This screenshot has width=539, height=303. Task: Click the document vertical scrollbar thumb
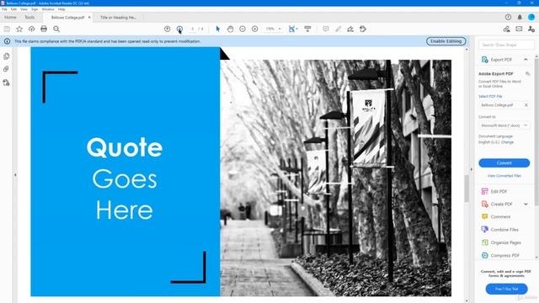coord(467,189)
